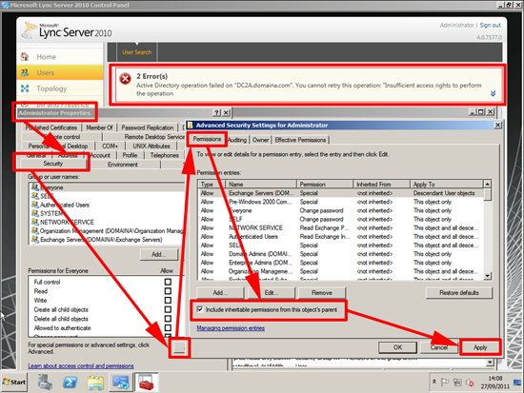Select Pre-Windows 2000 Com... permission entry
Screen dimensions: 524x393
click(x=341, y=202)
